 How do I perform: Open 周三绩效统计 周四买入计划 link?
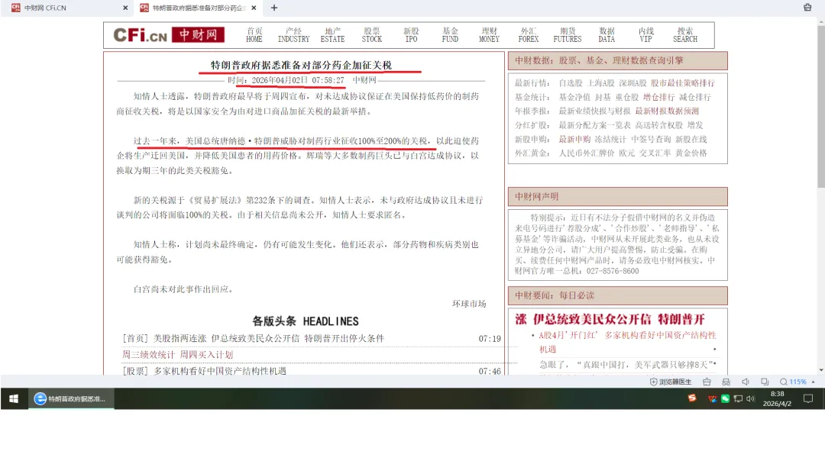(177, 355)
